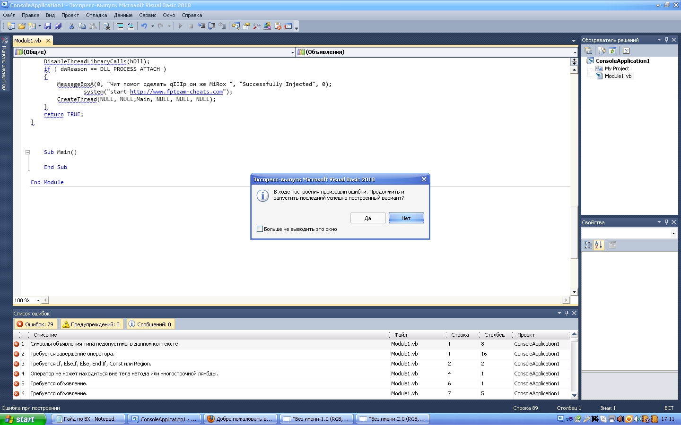
Task: Select ConsoleApplication1 project node
Action: coord(622,61)
